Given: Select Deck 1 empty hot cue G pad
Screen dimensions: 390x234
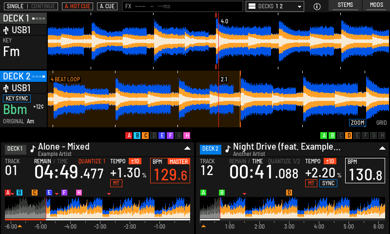Looking at the screenshot, I should 178,136.
